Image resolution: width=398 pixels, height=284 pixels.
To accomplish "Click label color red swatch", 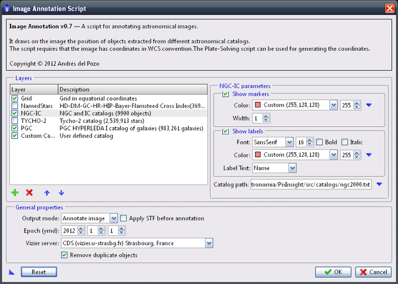I will pos(258,154).
